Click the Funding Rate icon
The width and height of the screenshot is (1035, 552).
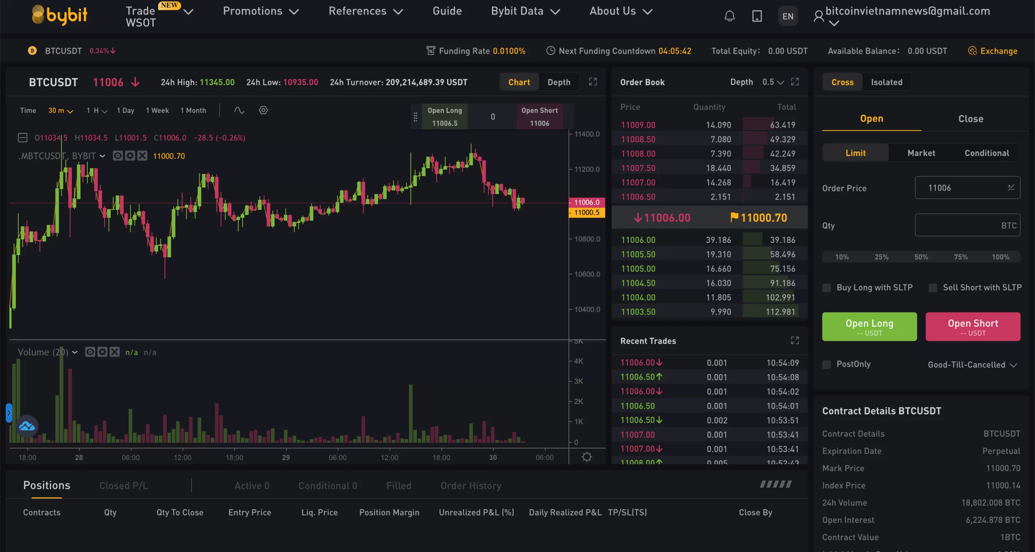[431, 51]
